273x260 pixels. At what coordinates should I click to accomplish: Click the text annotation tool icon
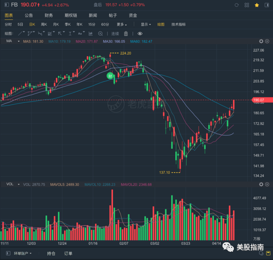(x=81, y=34)
